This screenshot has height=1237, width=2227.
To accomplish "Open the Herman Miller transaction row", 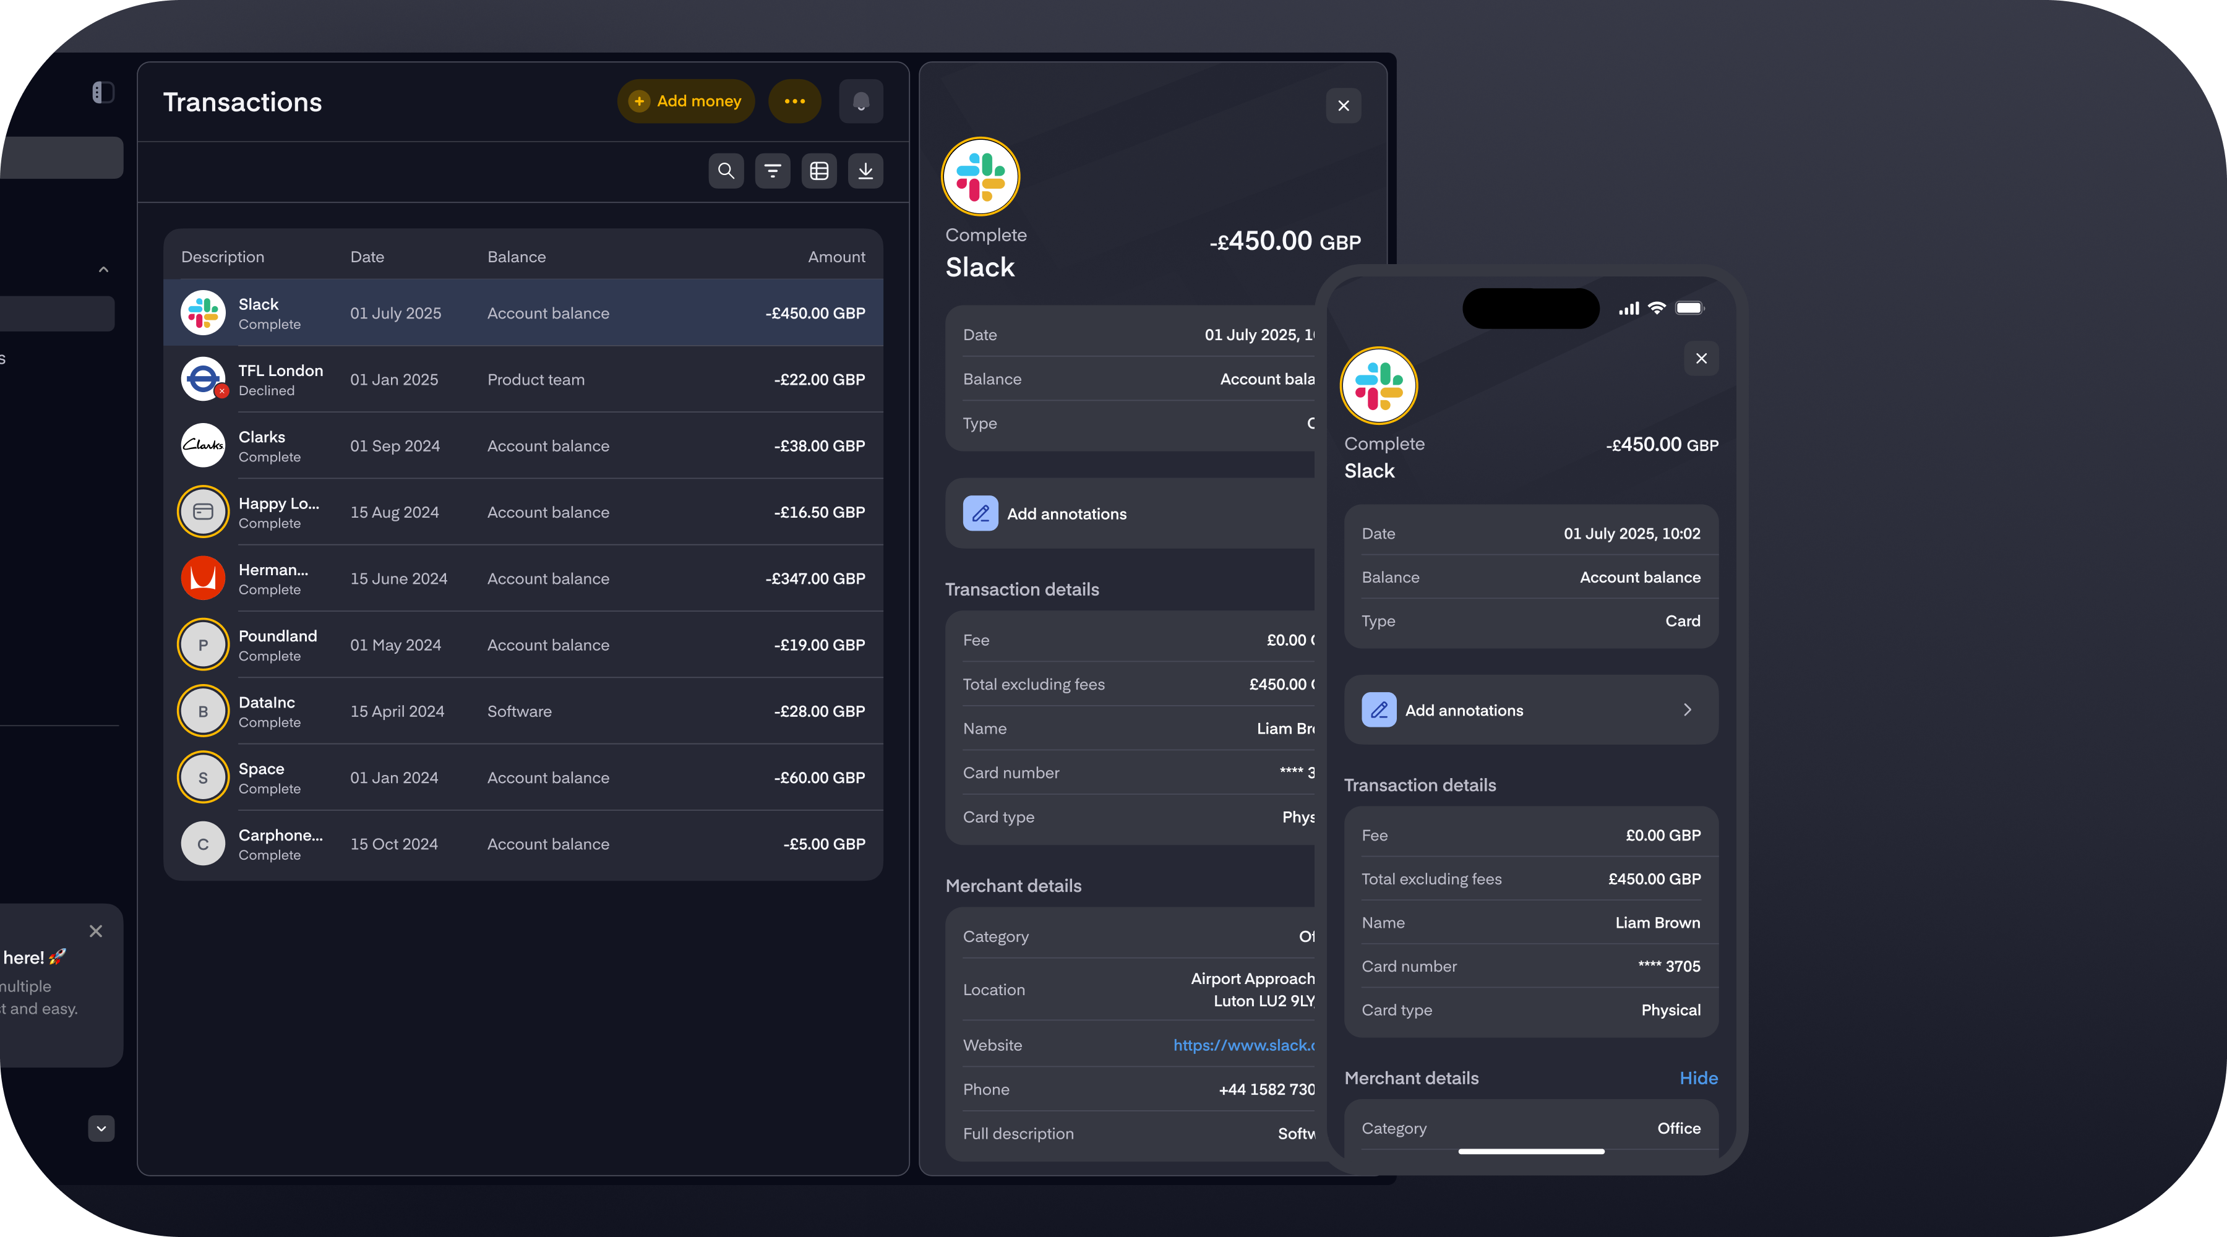I will (523, 578).
